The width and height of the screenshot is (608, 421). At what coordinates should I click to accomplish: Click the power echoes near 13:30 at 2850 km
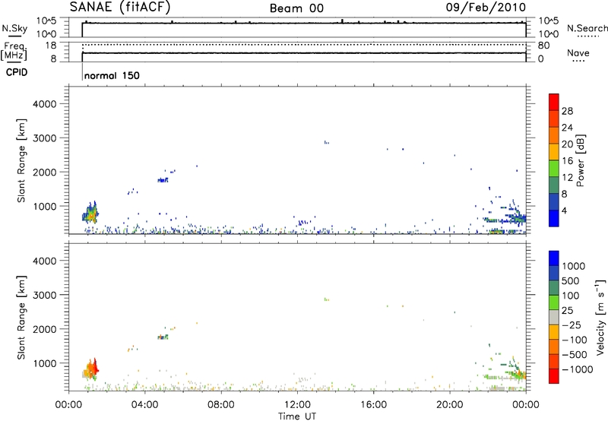pos(327,143)
